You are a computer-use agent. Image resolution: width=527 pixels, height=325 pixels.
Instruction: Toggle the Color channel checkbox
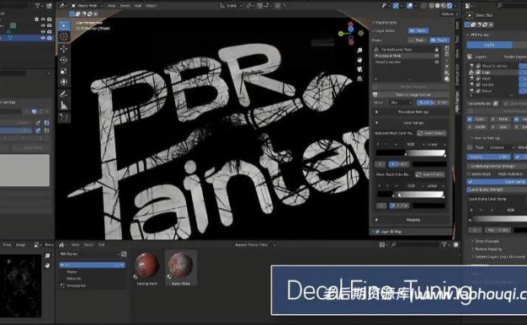470,120
